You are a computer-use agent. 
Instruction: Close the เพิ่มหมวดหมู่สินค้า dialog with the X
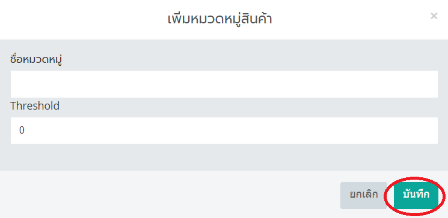(434, 16)
